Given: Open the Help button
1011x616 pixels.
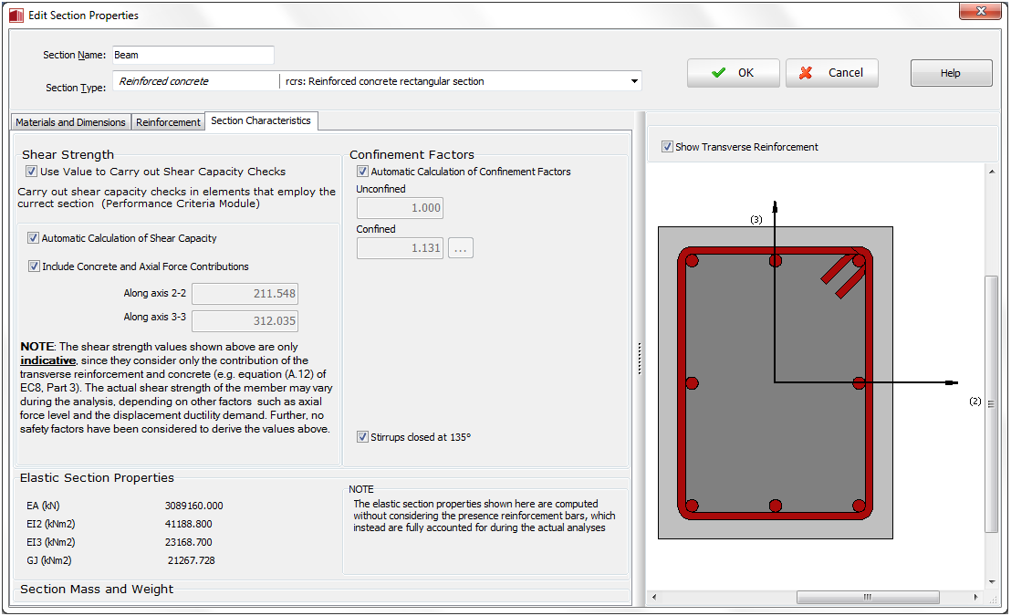Looking at the screenshot, I should click(x=951, y=73).
